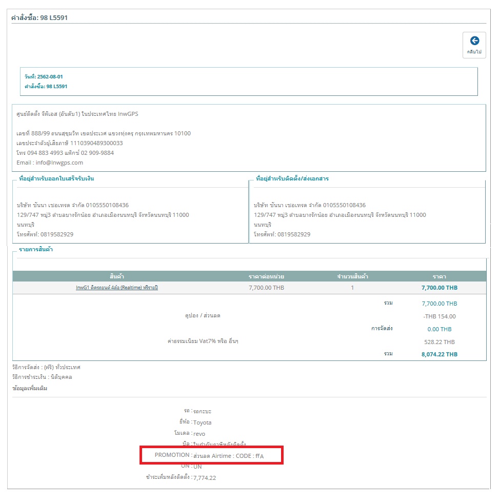Click the bold 7,700.00 THB row price
This screenshot has width=499, height=503.
pos(440,288)
